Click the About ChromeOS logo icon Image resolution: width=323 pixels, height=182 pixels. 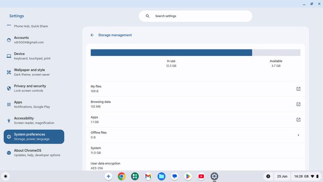[9, 153]
